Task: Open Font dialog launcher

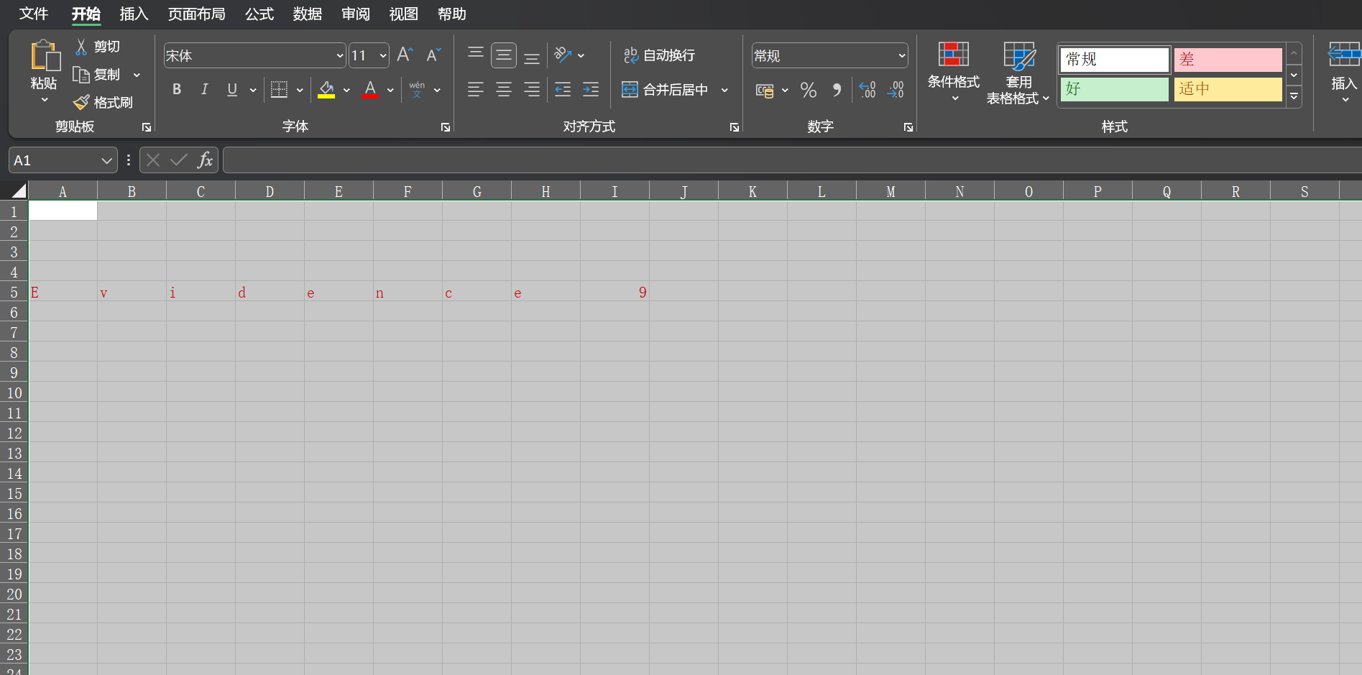Action: pos(446,127)
